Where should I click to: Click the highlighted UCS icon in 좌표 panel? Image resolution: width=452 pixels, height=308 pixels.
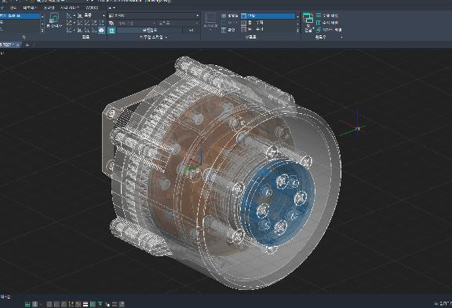[101, 30]
